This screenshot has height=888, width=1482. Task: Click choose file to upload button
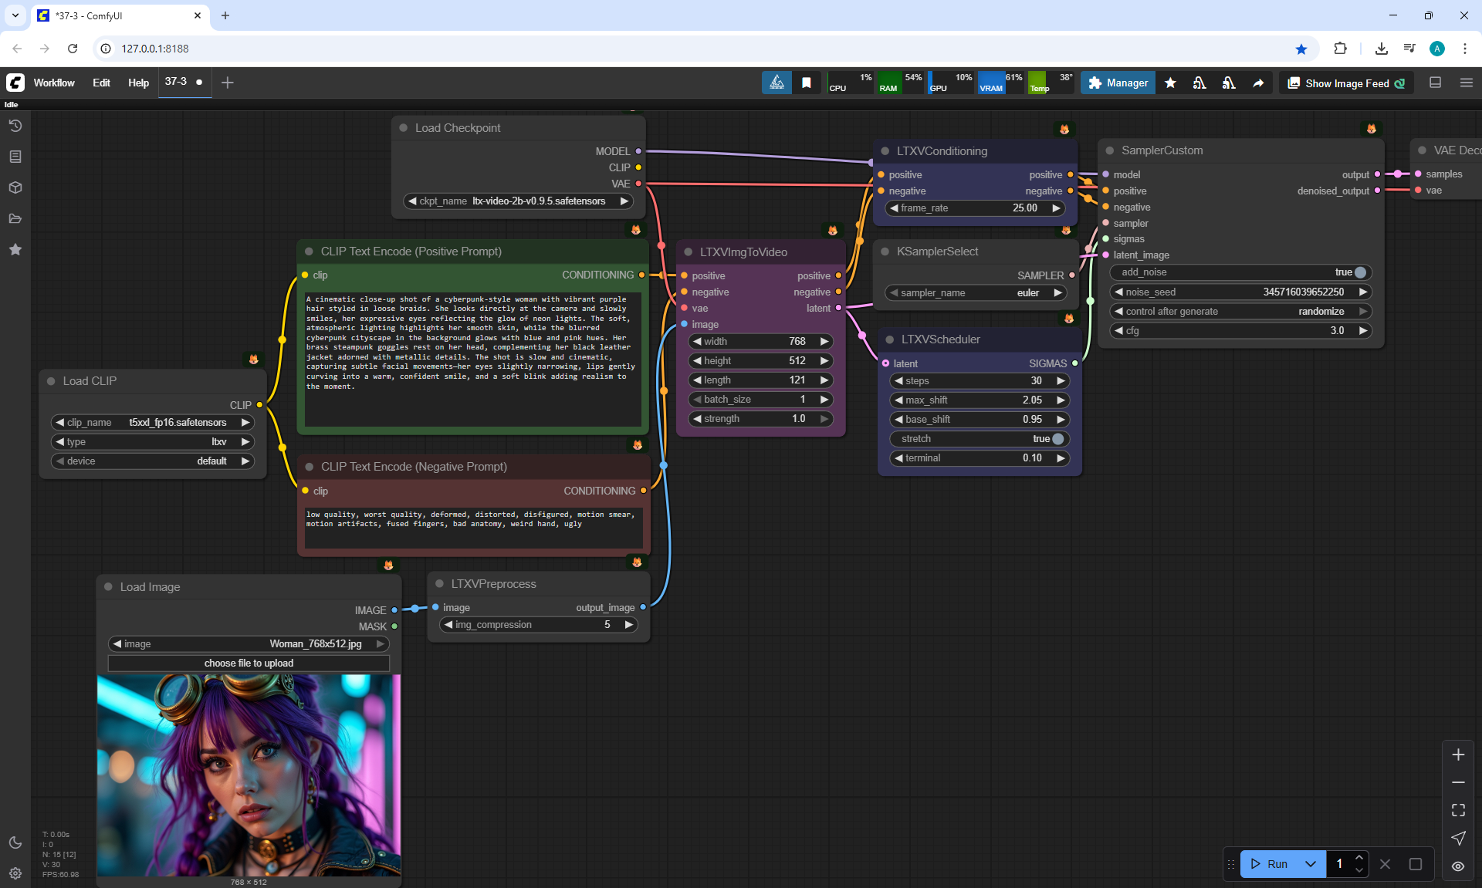click(249, 663)
